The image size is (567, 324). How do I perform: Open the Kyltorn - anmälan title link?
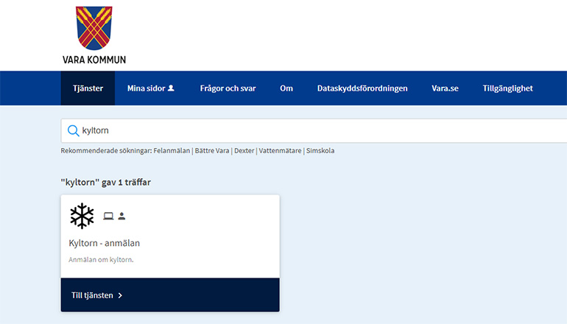(104, 243)
